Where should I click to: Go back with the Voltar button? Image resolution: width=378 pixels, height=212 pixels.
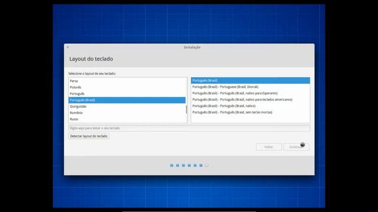[269, 147]
